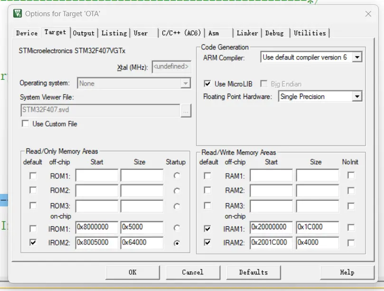The image size is (384, 291).
Task: Click the Cancel button
Action: tap(193, 272)
